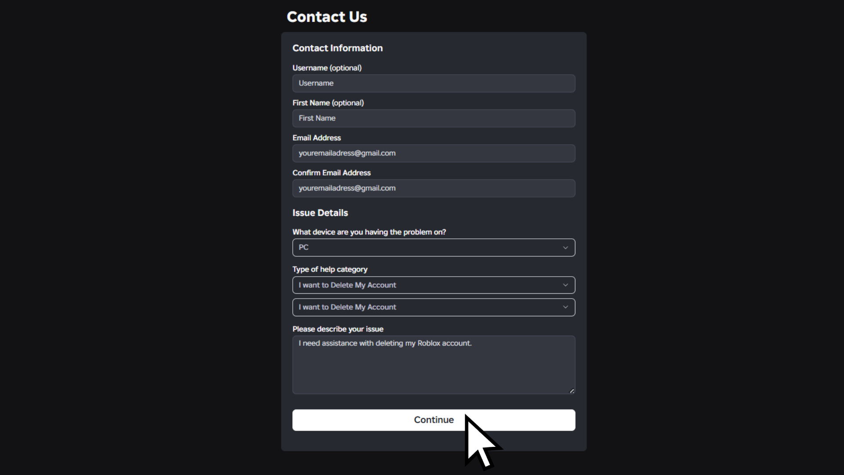Open the second 'I want to Delete My Account' dropdown
The image size is (844, 475).
(433, 307)
